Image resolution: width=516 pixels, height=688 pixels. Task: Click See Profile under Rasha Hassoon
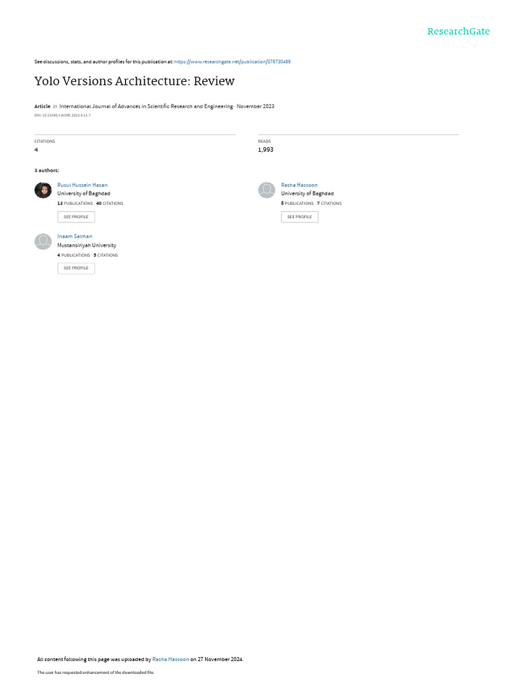click(x=300, y=217)
